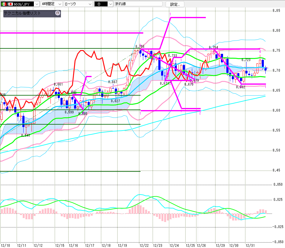Select the 12/22 date on time axis
Image resolution: width=285 pixels, height=248 pixels.
point(144,245)
